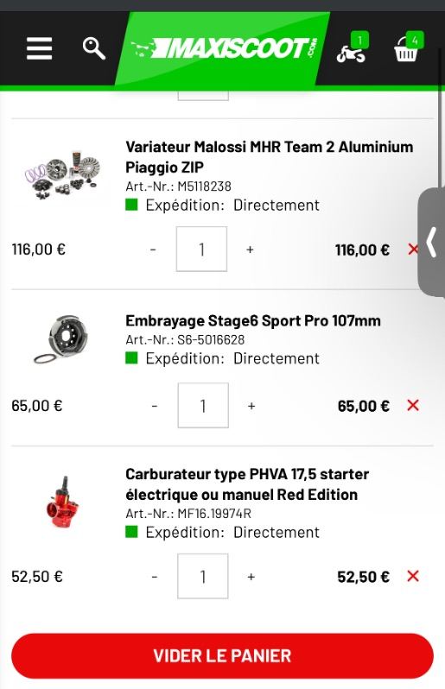Click the red carburateur thumbnail
The width and height of the screenshot is (445, 689).
62,502
